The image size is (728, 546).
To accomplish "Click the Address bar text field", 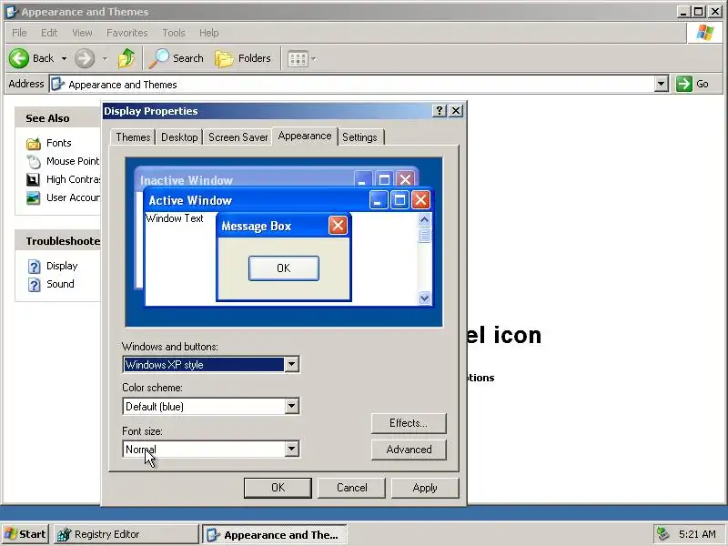I will [353, 84].
